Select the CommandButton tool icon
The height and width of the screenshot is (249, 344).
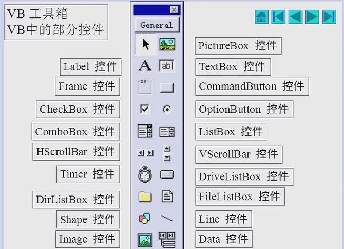(x=167, y=87)
